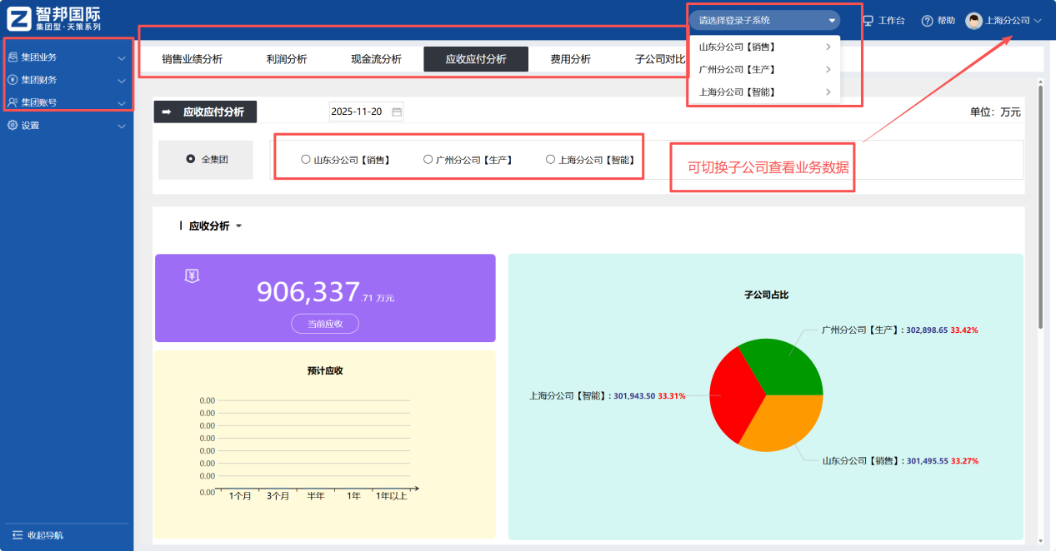The height and width of the screenshot is (551, 1056).
Task: Click the 工作台 monitor icon
Action: pos(868,20)
